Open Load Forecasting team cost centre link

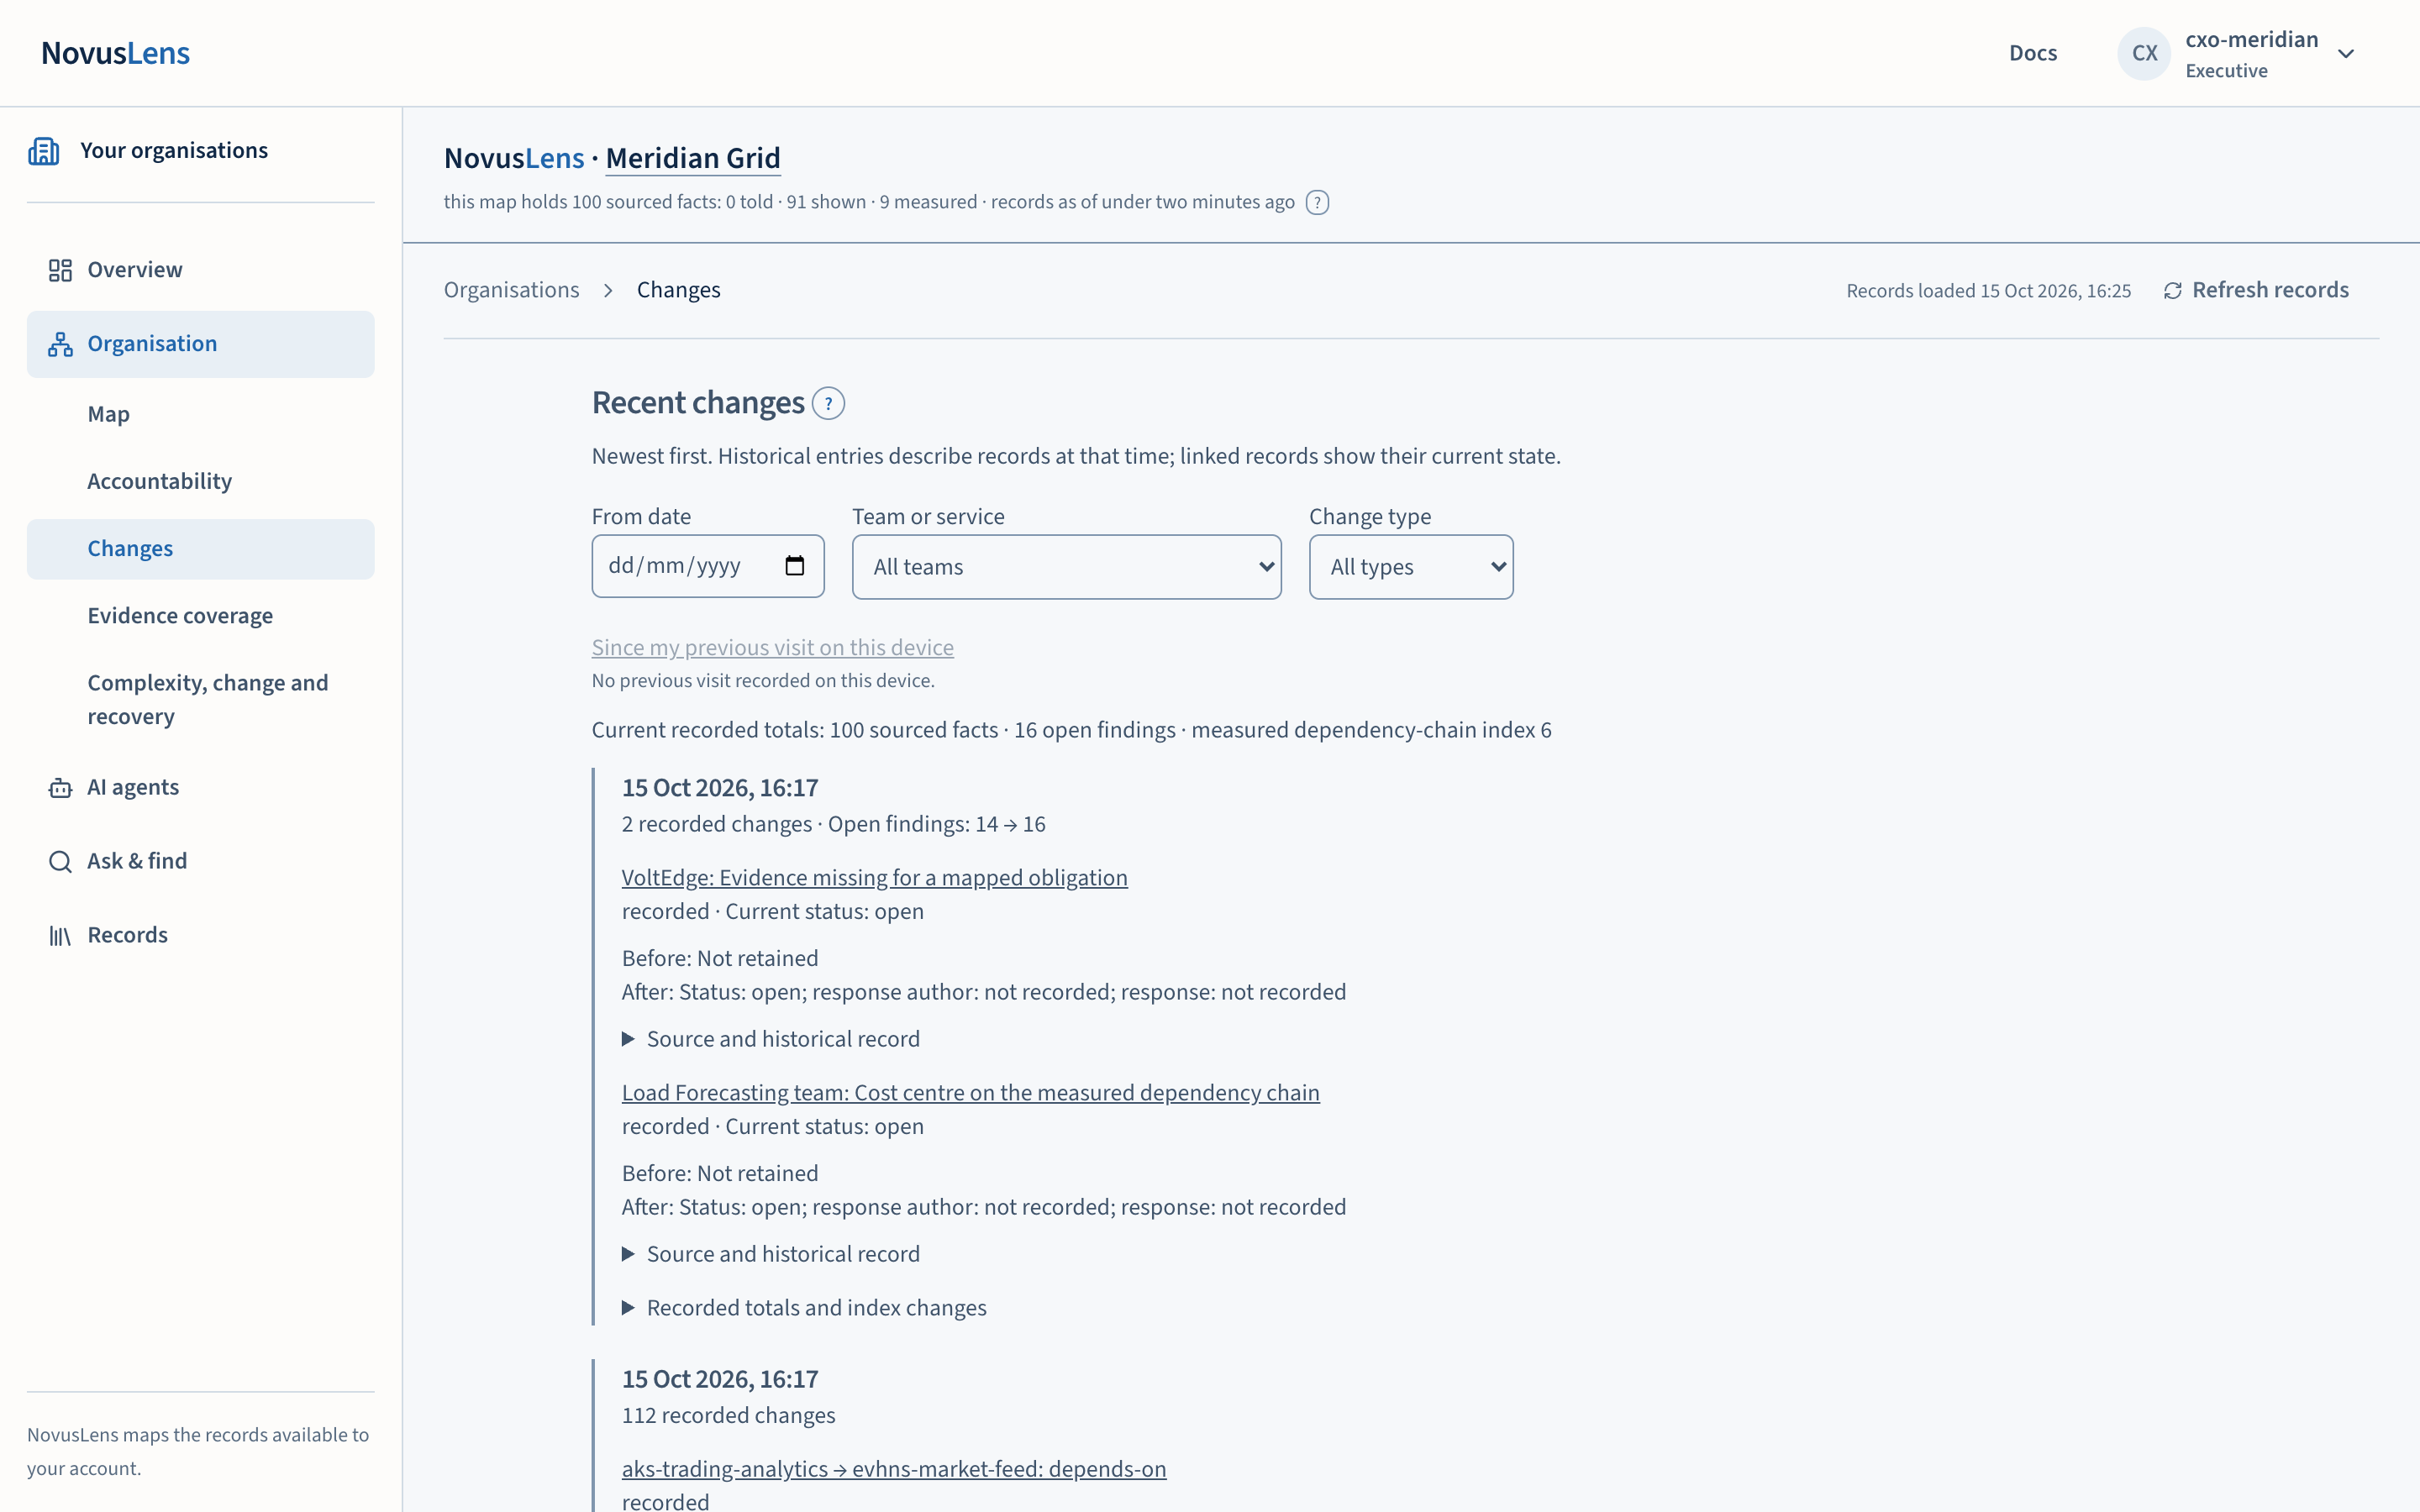pyautogui.click(x=970, y=1093)
